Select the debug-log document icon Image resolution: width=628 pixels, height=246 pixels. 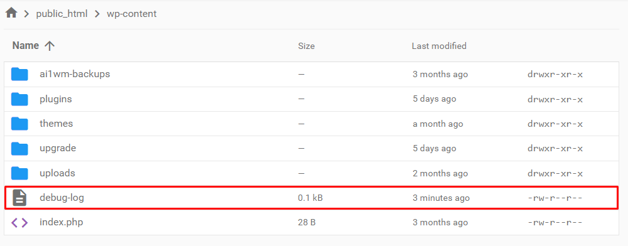point(19,198)
